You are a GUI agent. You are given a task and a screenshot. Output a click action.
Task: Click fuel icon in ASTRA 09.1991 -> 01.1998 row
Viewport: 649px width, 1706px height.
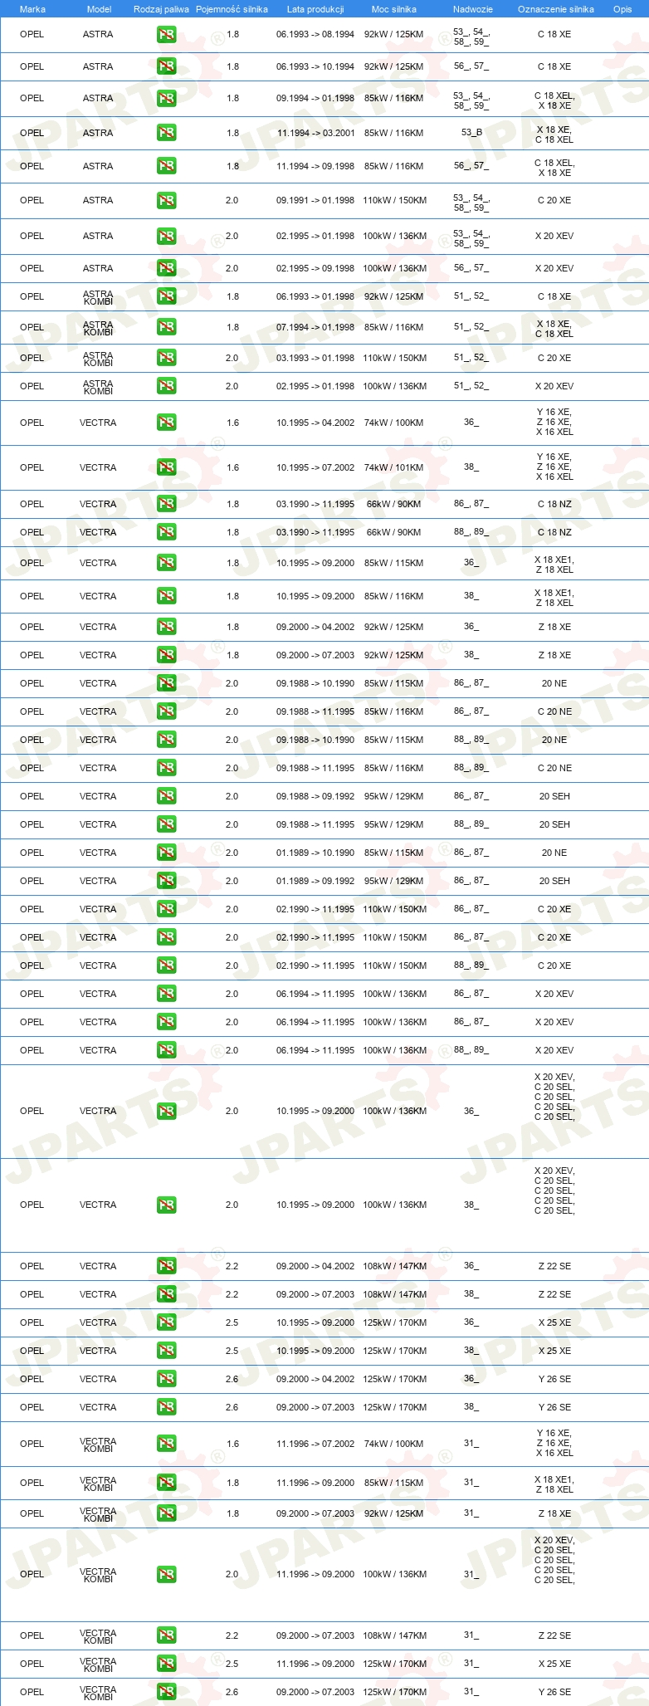[166, 200]
